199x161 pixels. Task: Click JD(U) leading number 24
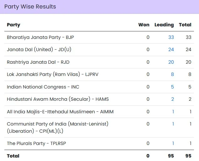tap(171, 50)
